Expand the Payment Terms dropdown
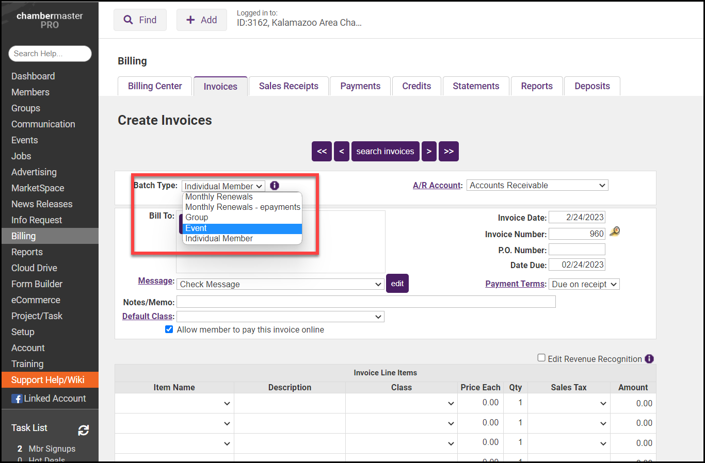 coord(584,285)
